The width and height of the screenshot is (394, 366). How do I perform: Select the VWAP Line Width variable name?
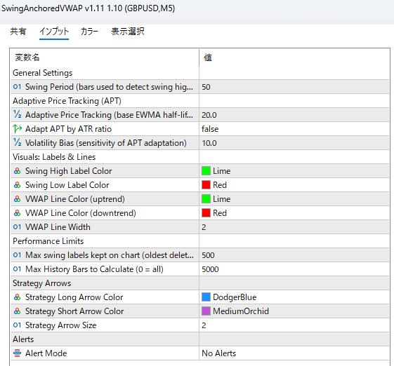pos(58,227)
